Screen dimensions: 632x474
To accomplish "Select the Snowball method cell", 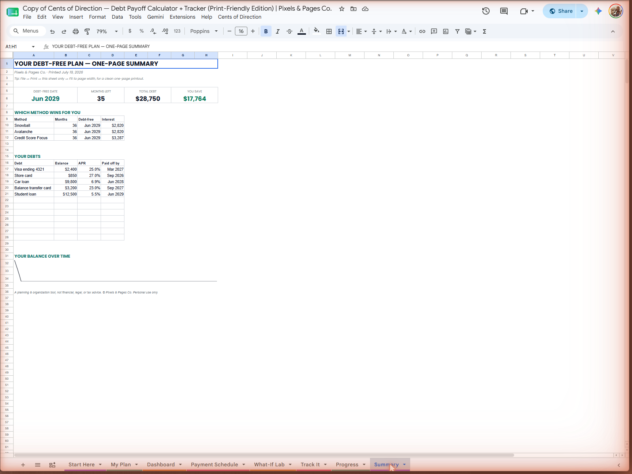I will (34, 125).
